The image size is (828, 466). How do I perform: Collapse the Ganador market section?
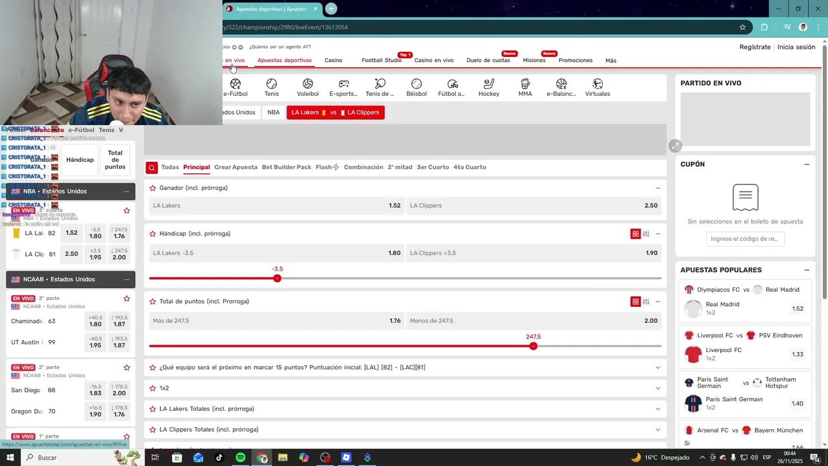coord(658,188)
